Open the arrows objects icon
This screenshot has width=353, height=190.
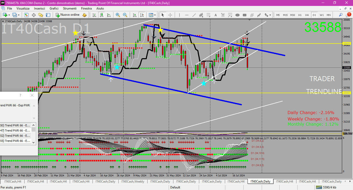pos(266,15)
